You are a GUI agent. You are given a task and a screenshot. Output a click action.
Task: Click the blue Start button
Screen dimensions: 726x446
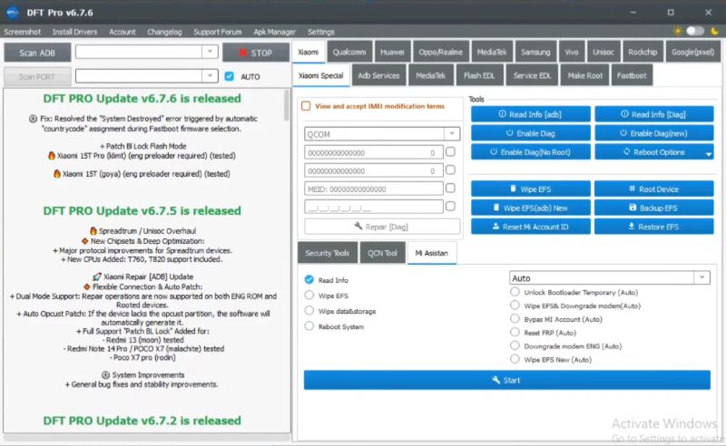click(x=507, y=380)
